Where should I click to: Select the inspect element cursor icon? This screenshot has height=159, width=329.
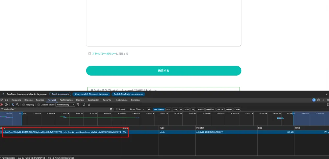pos(1,100)
